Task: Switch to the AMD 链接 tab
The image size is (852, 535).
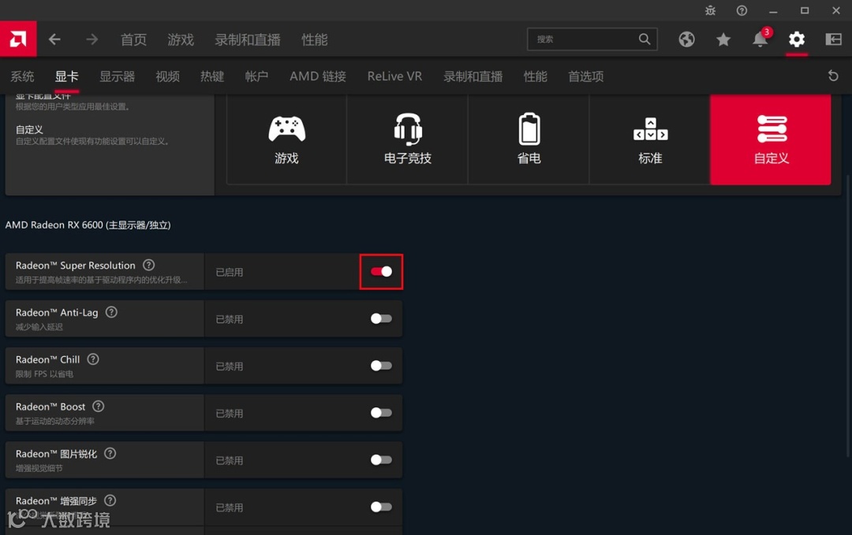Action: 318,76
